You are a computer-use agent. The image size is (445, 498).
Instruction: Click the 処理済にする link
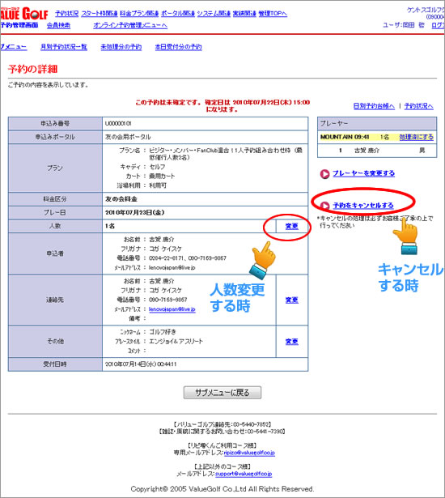[x=416, y=137]
